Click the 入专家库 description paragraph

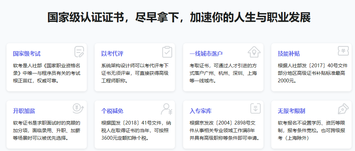click(223, 130)
